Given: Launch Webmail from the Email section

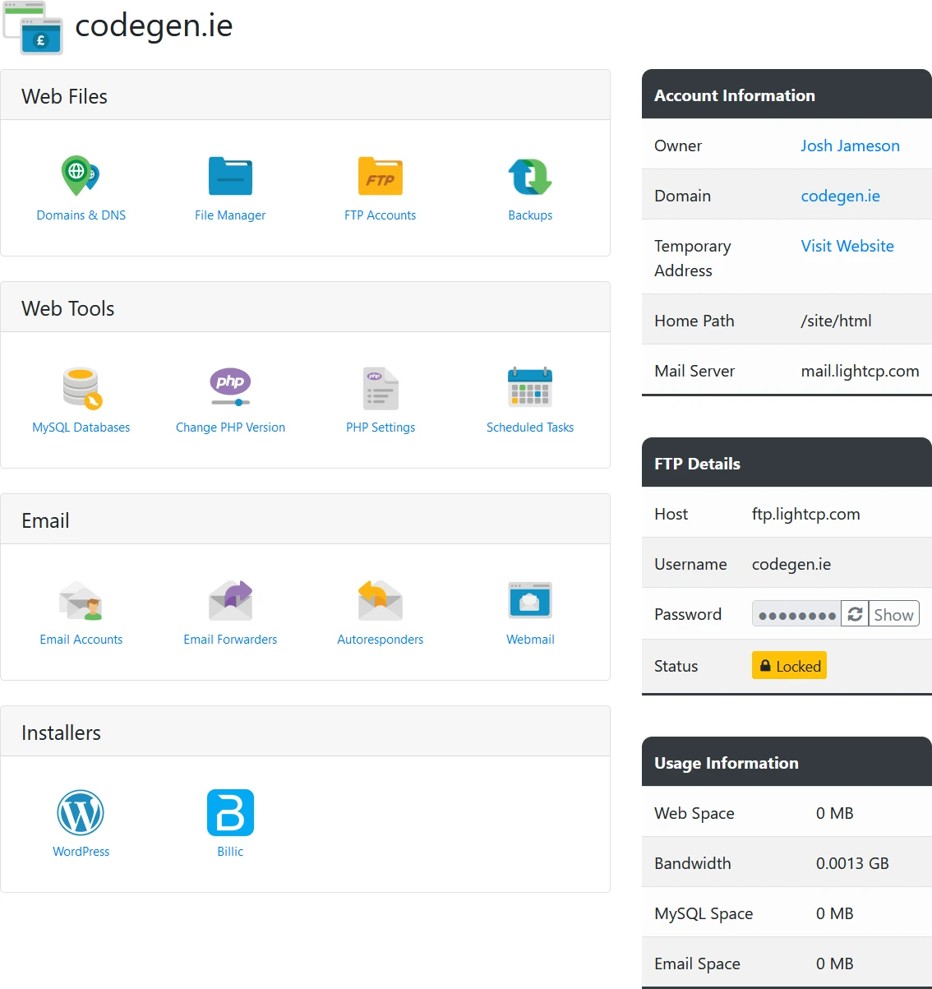Looking at the screenshot, I should coord(530,600).
